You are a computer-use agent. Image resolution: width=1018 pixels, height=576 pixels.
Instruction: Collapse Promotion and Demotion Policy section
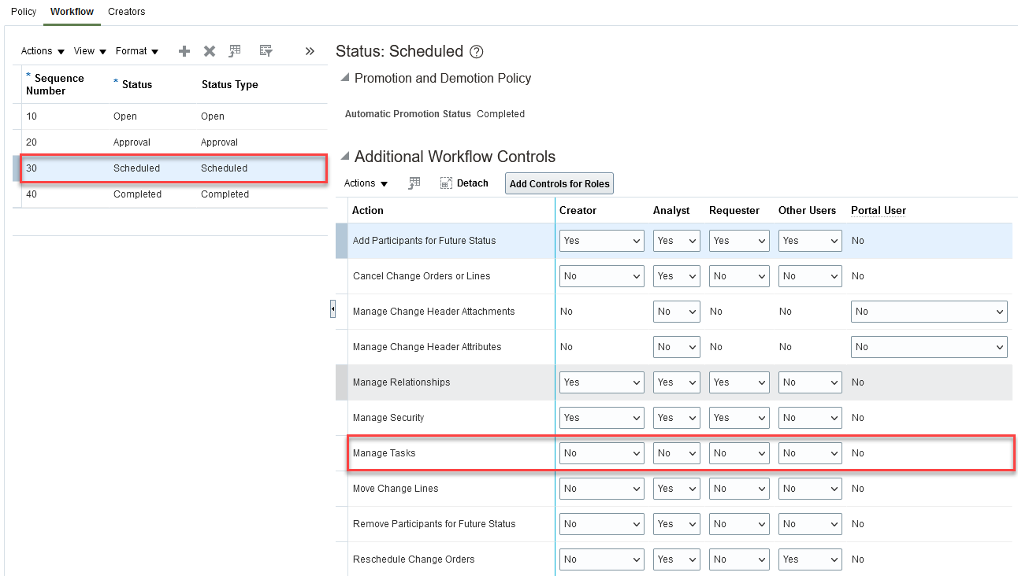point(344,78)
